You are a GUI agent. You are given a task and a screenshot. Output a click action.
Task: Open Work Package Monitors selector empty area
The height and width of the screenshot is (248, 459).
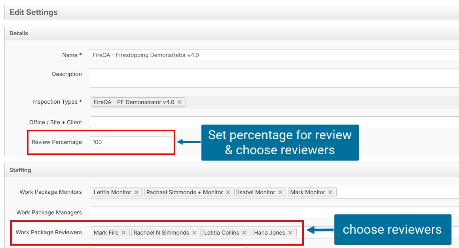pos(396,192)
